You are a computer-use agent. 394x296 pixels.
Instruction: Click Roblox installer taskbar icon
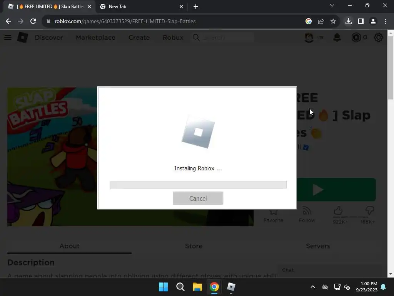[x=231, y=287]
